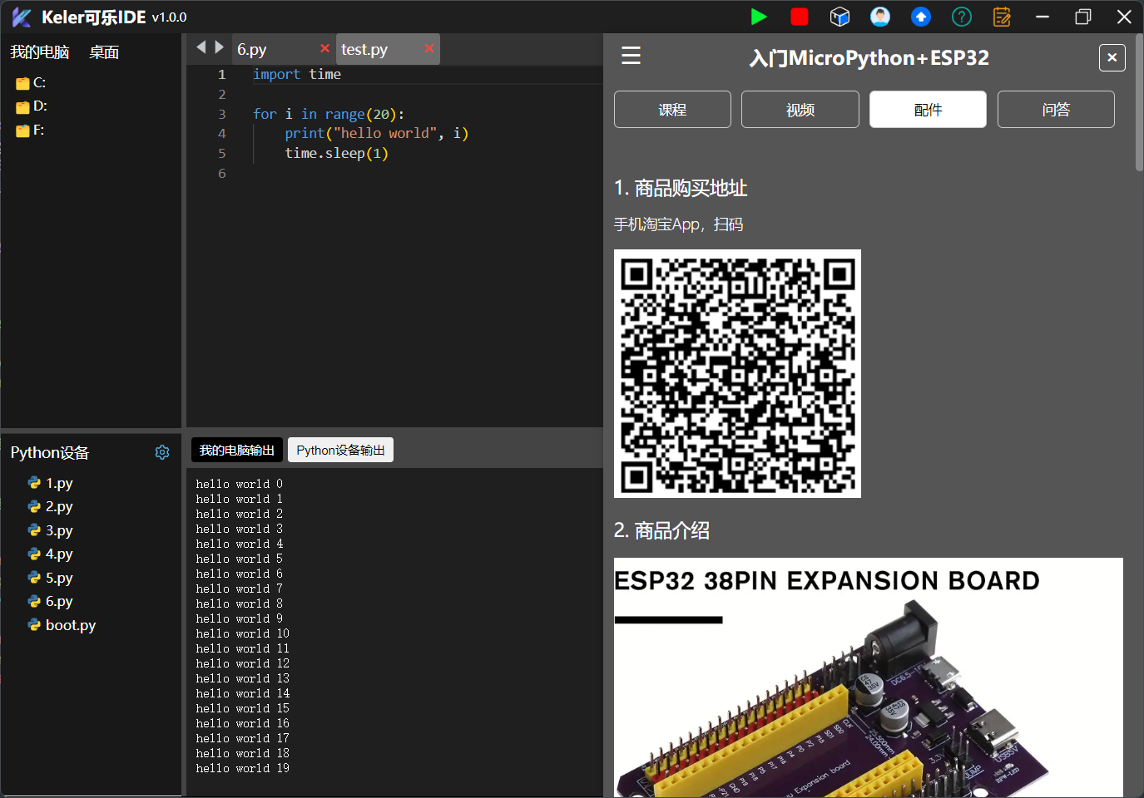The height and width of the screenshot is (798, 1144).
Task: Close the test.py editor tab
Action: point(429,48)
